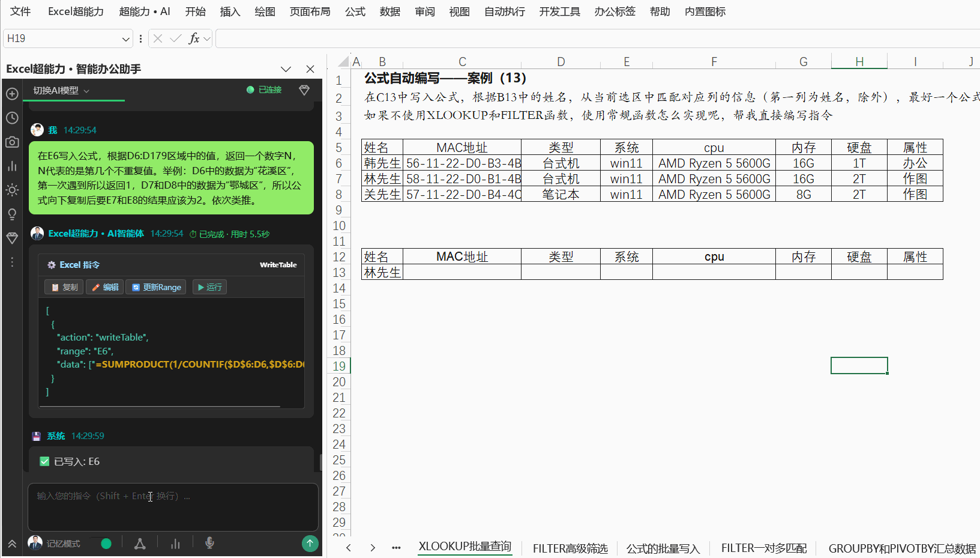980x558 pixels.
Task: Click the fx insert function icon
Action: 193,38
